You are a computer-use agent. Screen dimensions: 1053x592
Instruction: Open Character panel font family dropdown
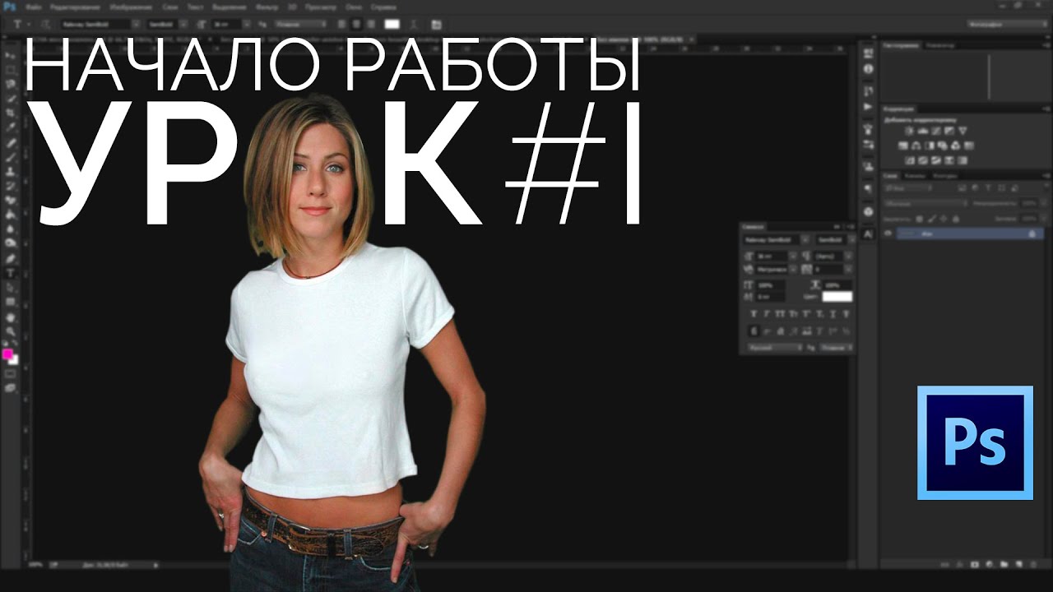[805, 240]
